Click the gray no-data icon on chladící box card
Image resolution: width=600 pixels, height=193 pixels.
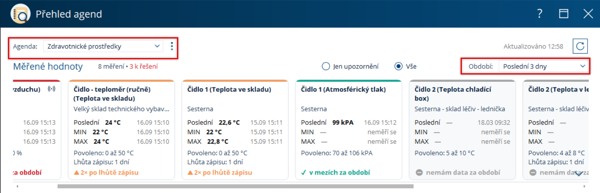point(418,173)
